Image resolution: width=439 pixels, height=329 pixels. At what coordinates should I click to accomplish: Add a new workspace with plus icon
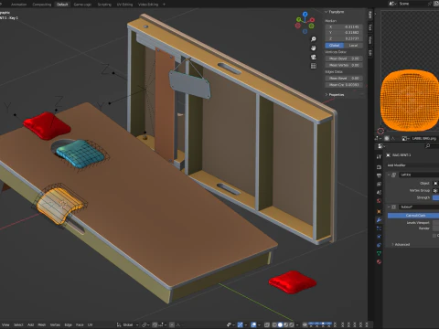pyautogui.click(x=164, y=5)
